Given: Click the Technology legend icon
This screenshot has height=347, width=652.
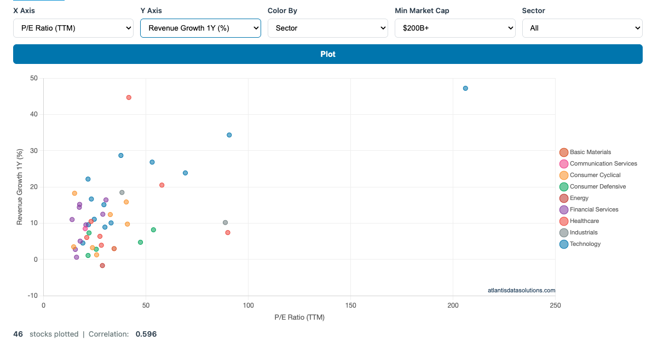Looking at the screenshot, I should coord(562,244).
